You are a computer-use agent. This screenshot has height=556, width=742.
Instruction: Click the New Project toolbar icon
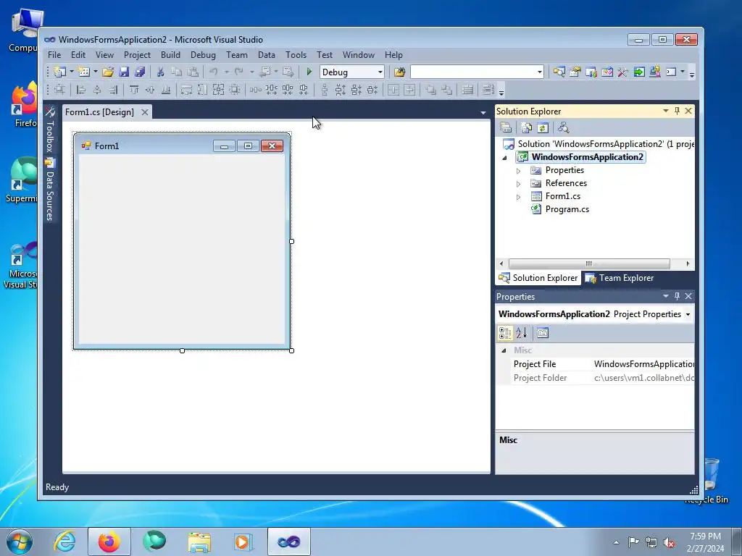click(60, 72)
